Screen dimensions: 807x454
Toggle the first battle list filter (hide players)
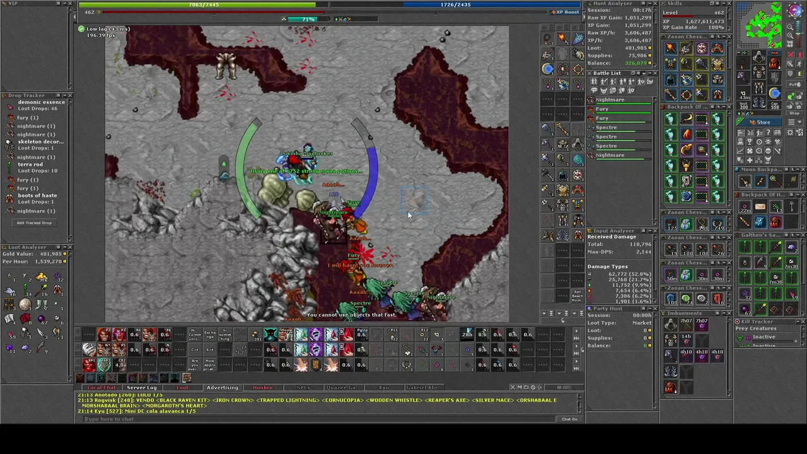click(594, 81)
